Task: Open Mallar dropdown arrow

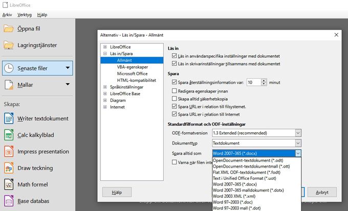Action: tap(68, 84)
